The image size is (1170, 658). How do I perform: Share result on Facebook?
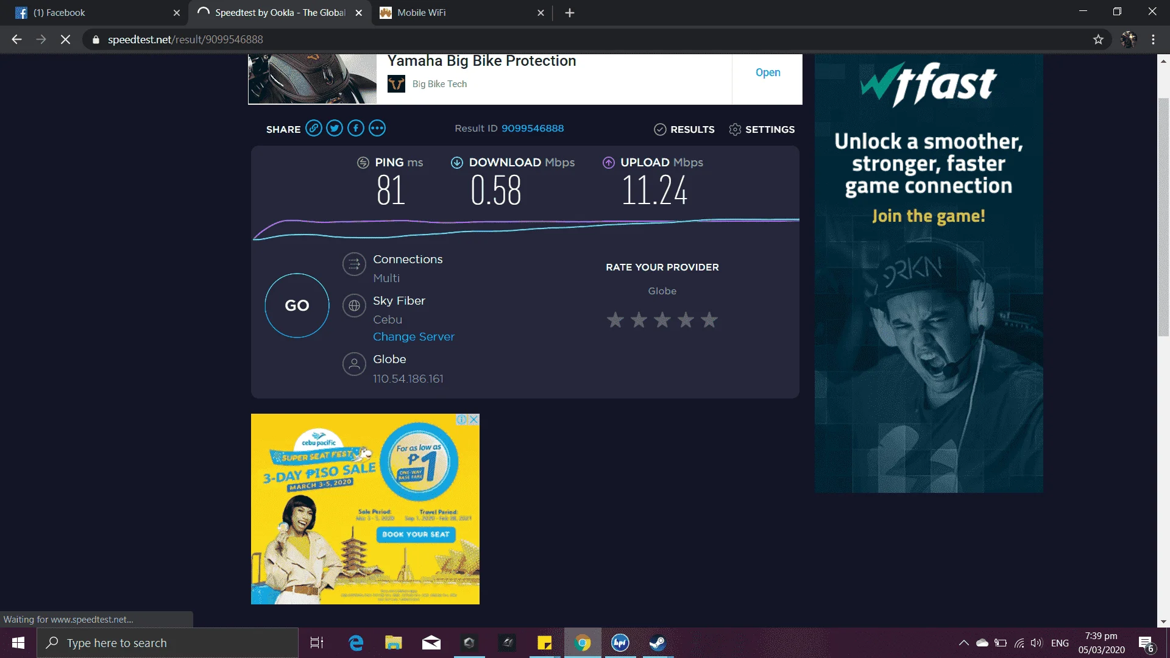[x=356, y=128]
